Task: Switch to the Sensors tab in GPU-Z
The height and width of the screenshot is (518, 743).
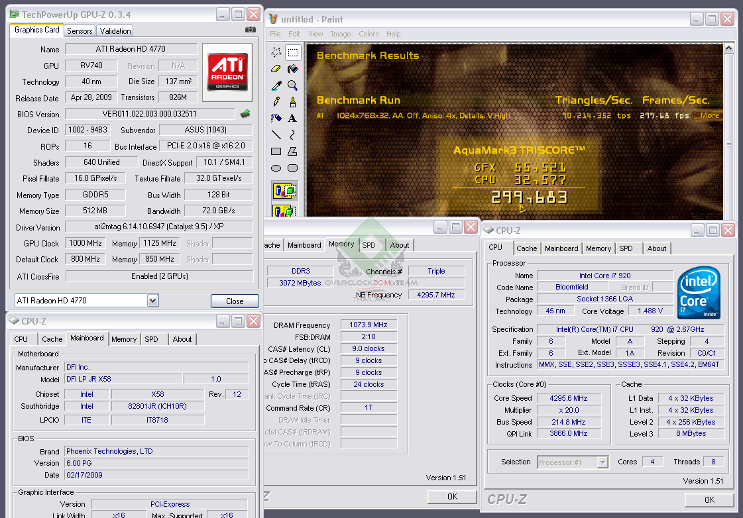Action: tap(80, 30)
